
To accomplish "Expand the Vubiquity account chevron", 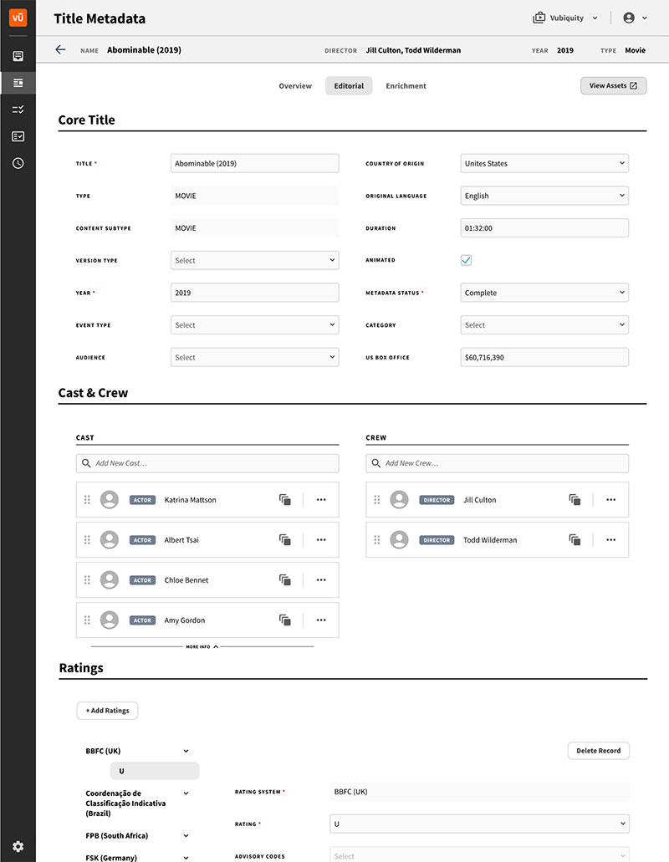I will pyautogui.click(x=595, y=18).
